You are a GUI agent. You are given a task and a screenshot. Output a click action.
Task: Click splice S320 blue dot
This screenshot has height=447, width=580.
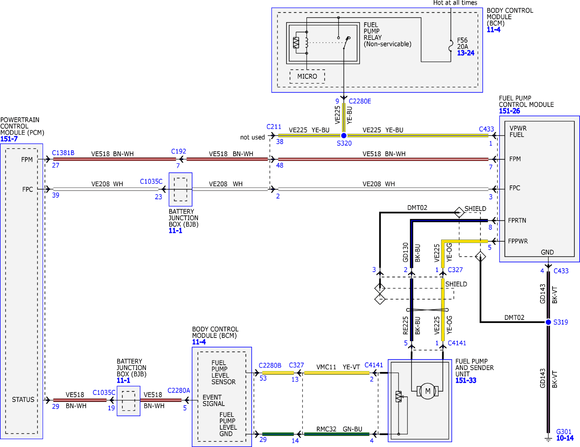click(344, 135)
